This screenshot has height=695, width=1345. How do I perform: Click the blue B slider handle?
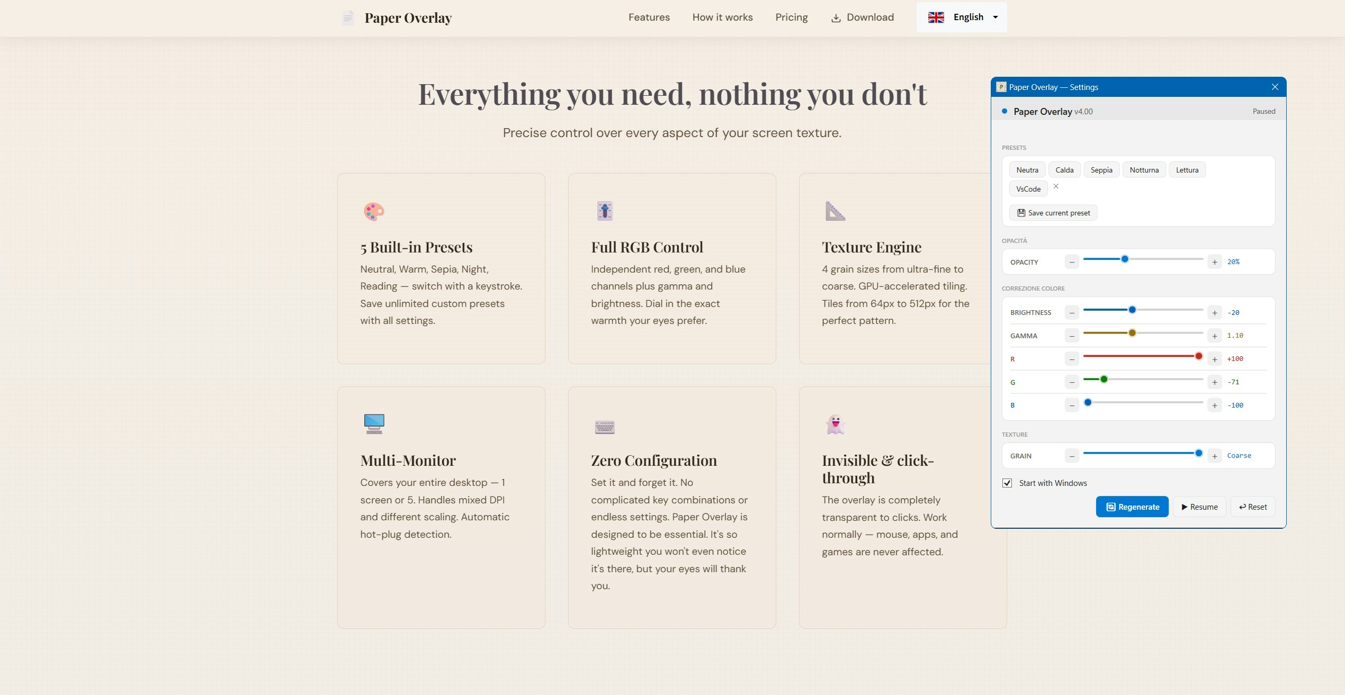coord(1088,402)
